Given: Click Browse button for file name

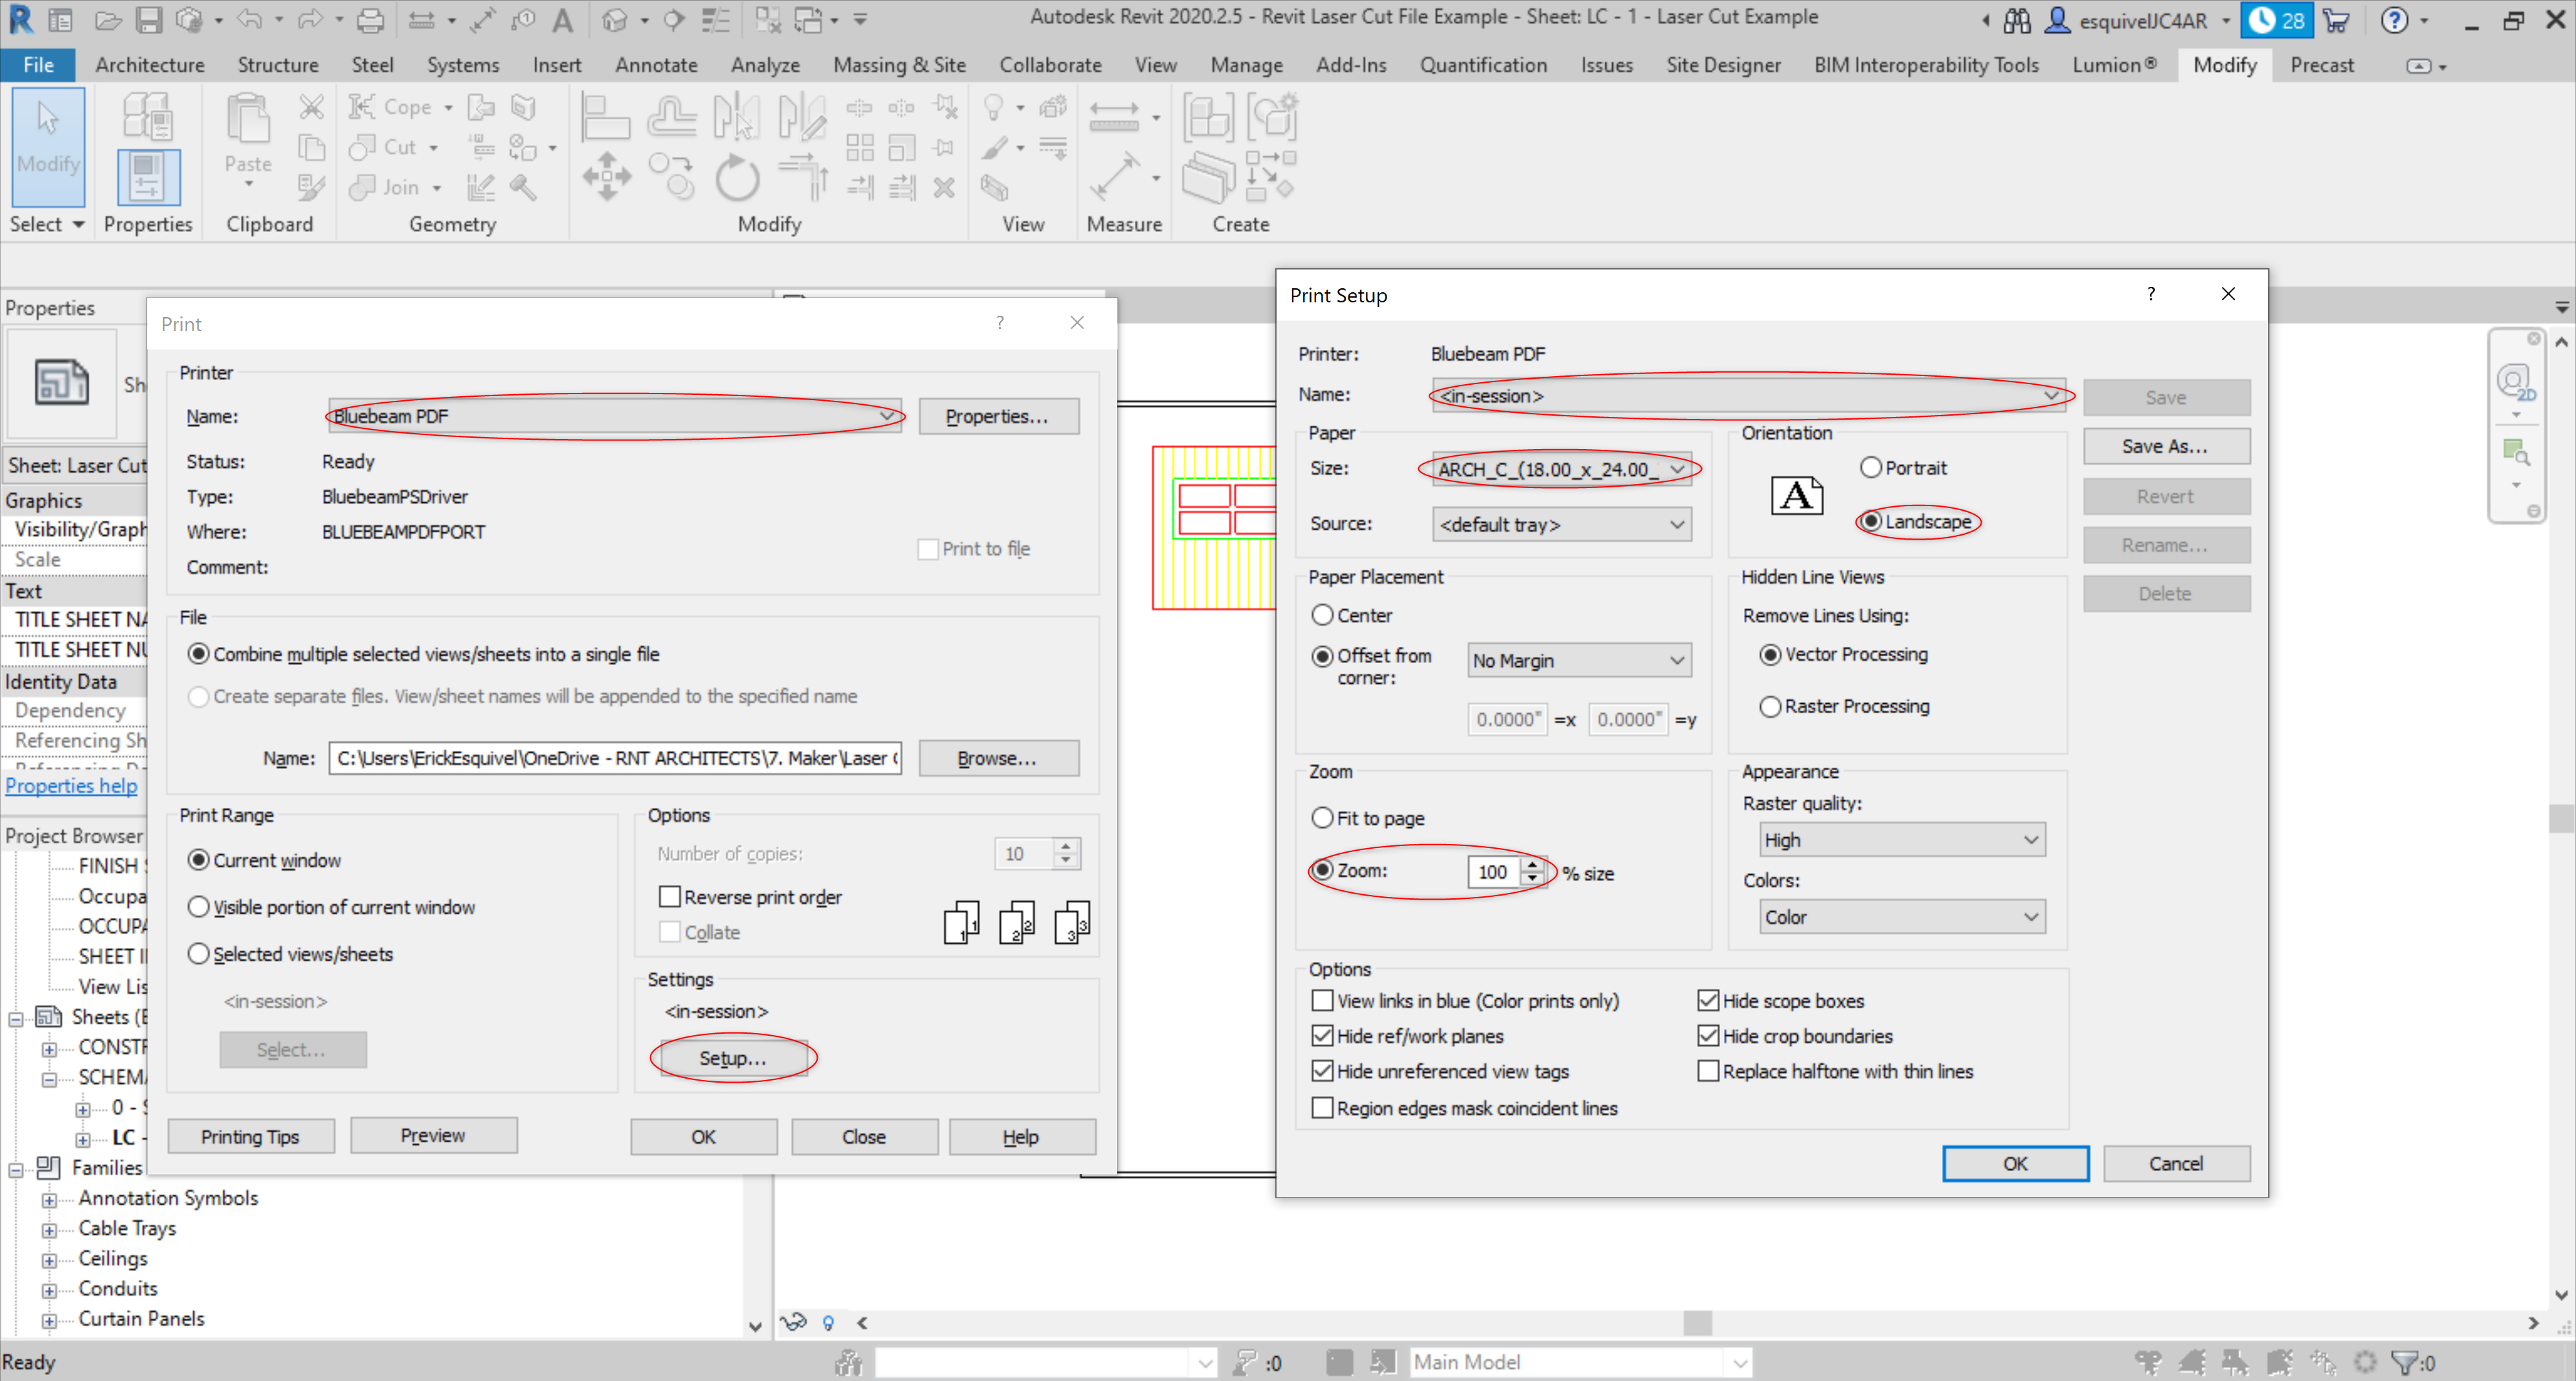Looking at the screenshot, I should [x=998, y=758].
